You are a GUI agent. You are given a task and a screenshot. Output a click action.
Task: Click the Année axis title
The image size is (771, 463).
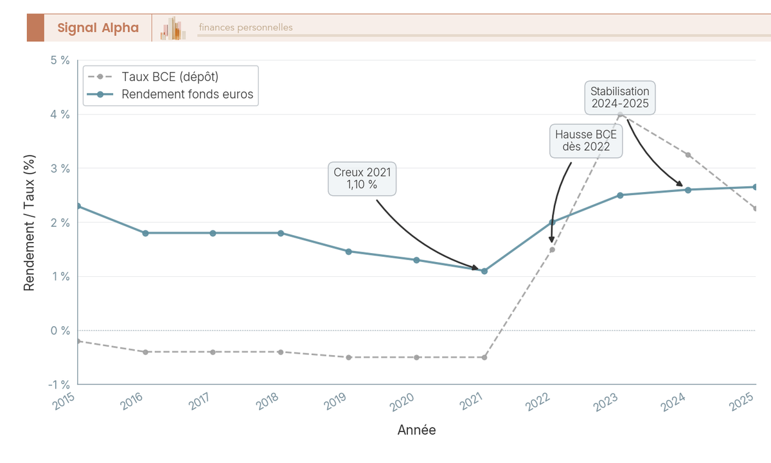pyautogui.click(x=417, y=430)
